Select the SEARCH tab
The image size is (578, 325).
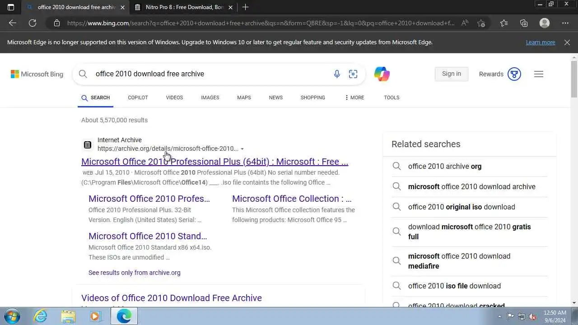[x=95, y=97]
